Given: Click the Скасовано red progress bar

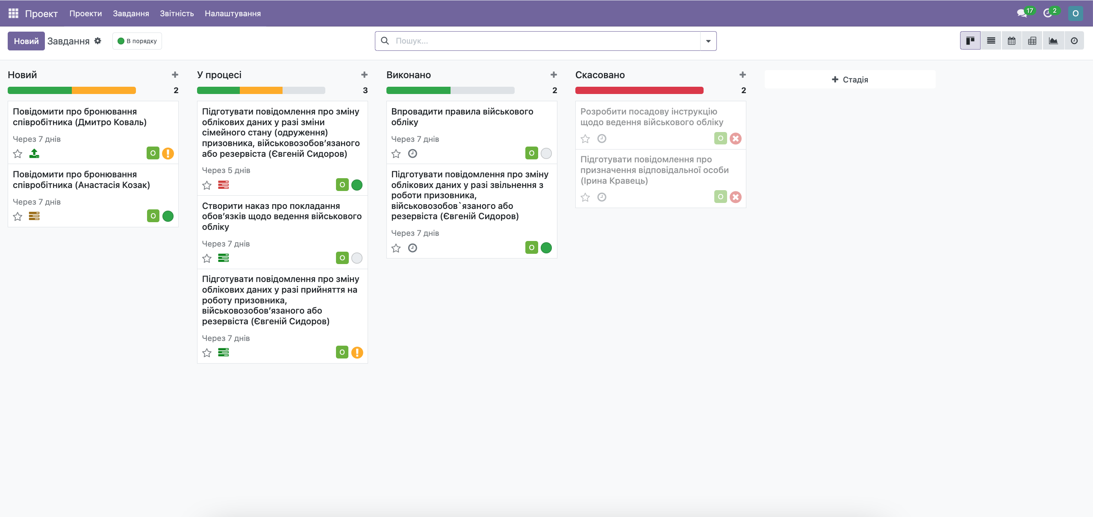Looking at the screenshot, I should click(639, 90).
